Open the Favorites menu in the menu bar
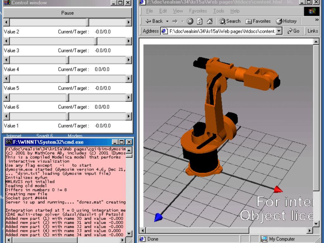This screenshot has height=243, width=324. (x=198, y=11)
